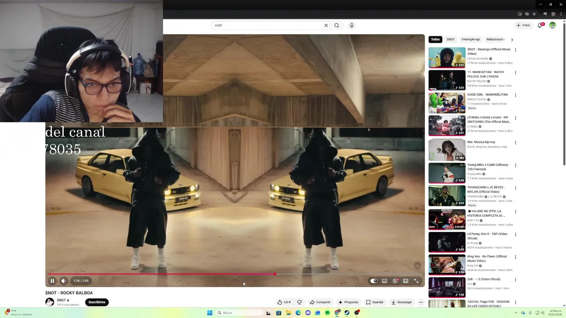Screen dimensions: 566x318
Task: Click the Preguntar button
Action: pos(348,302)
